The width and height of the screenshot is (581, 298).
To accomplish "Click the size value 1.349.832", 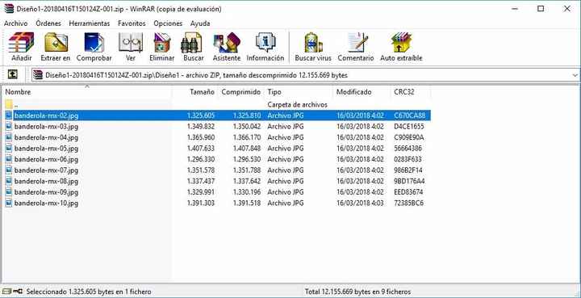I will pos(200,127).
